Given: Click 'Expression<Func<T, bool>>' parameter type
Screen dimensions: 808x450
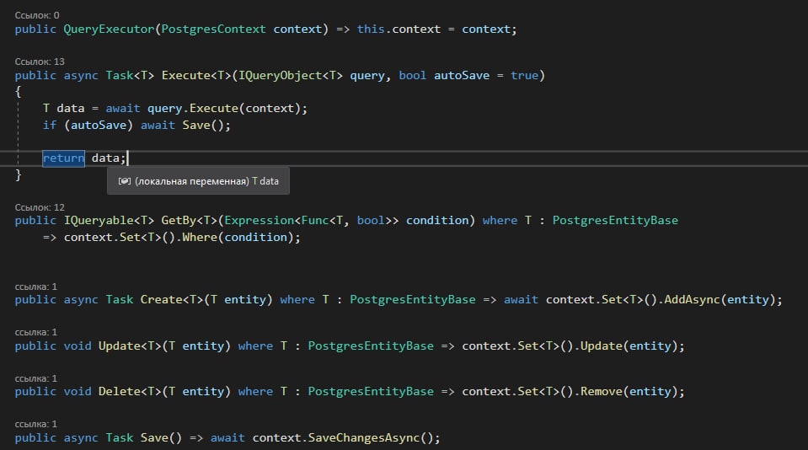Looking at the screenshot, I should coord(312,221).
